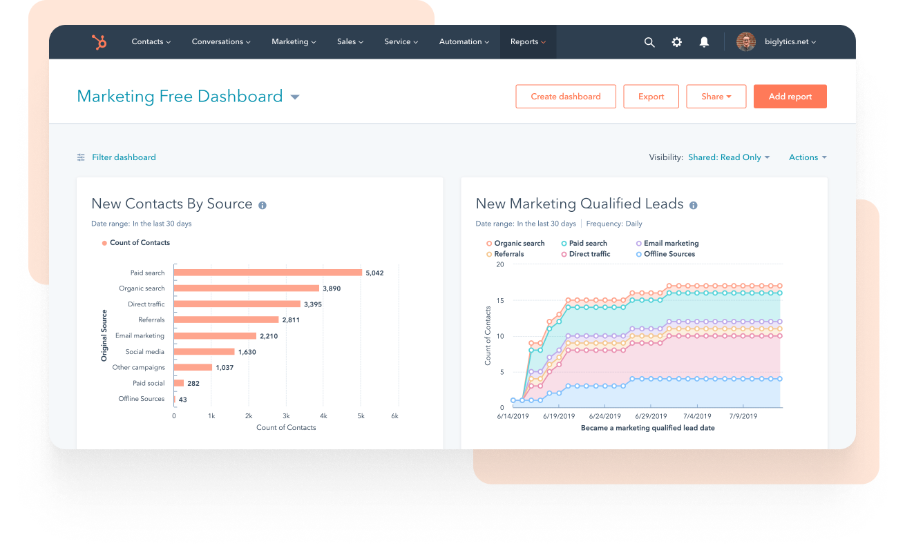Open the search icon in the navbar
Screen dimensions: 905x559
coord(649,42)
